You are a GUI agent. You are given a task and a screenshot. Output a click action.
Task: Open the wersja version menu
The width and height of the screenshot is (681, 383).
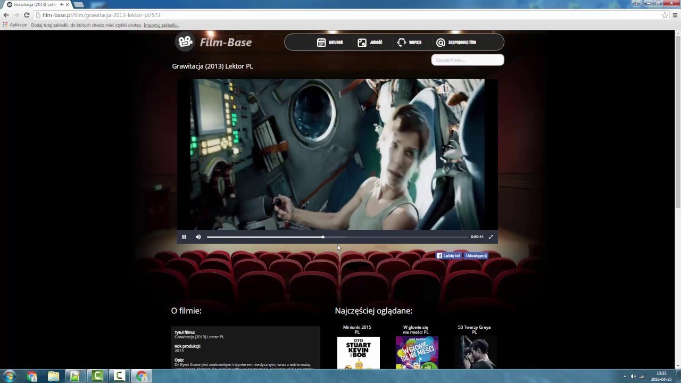point(409,42)
